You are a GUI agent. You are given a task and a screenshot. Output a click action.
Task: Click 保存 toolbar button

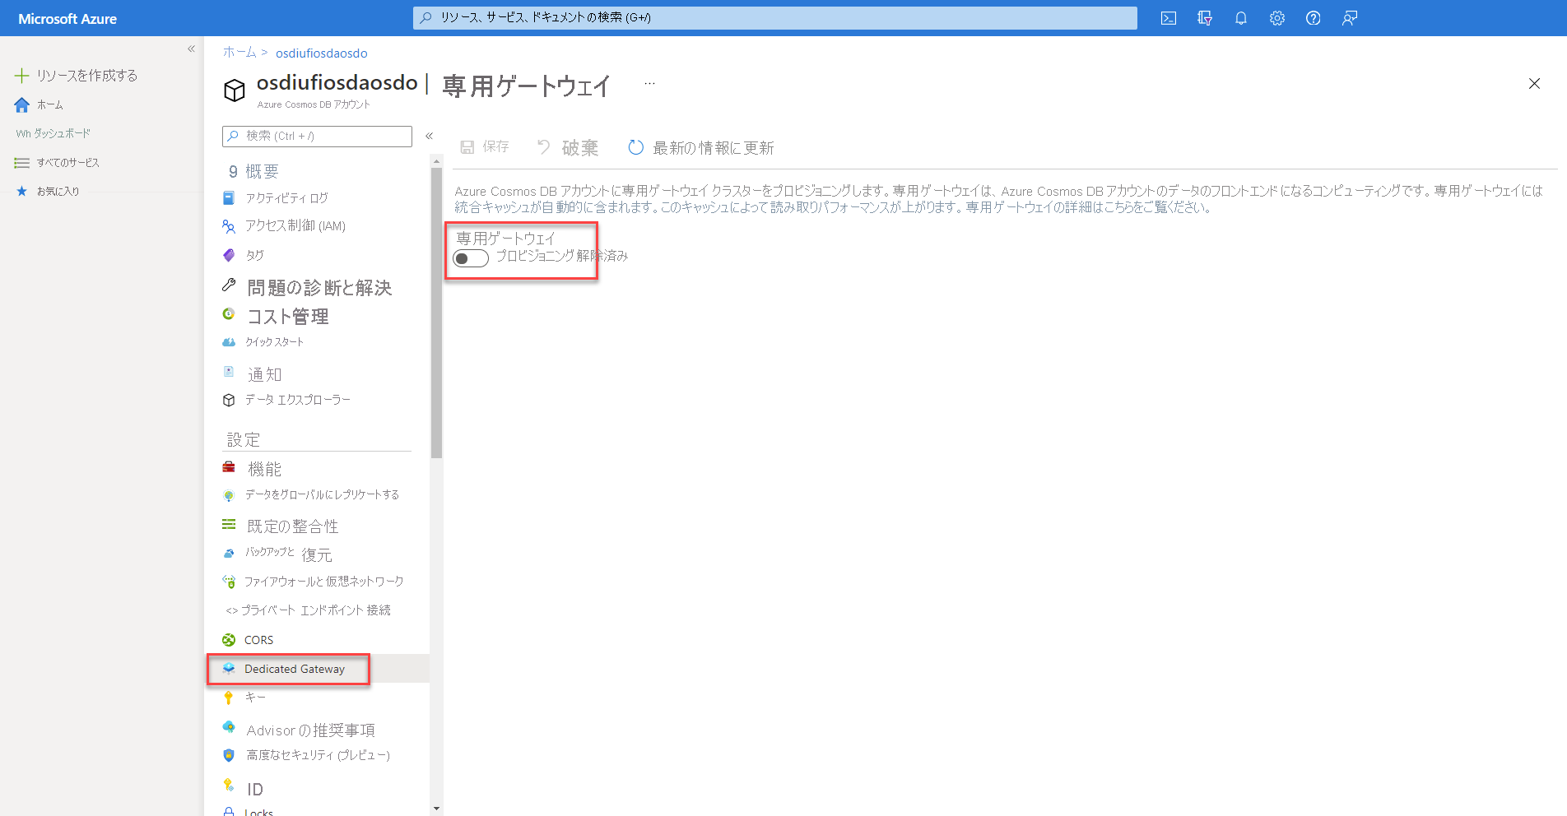pyautogui.click(x=485, y=146)
